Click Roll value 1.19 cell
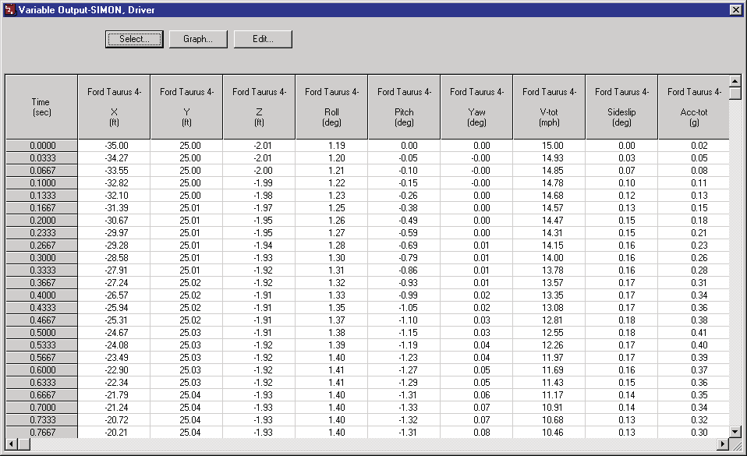Image resolution: width=747 pixels, height=456 pixels. (331, 146)
